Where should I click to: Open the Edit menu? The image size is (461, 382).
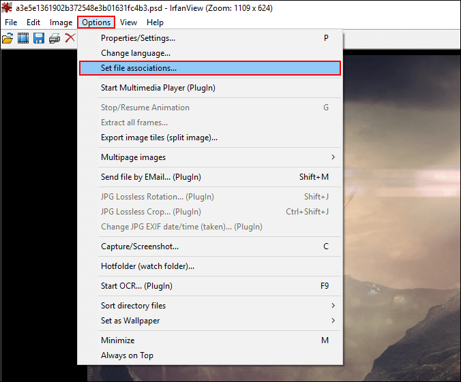tap(33, 22)
